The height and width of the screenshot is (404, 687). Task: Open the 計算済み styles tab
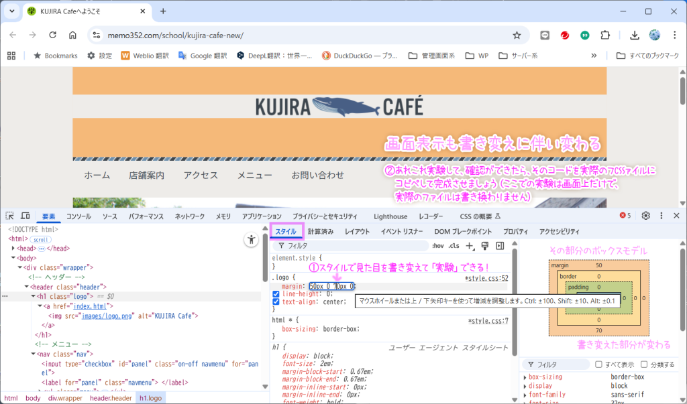pyautogui.click(x=321, y=231)
